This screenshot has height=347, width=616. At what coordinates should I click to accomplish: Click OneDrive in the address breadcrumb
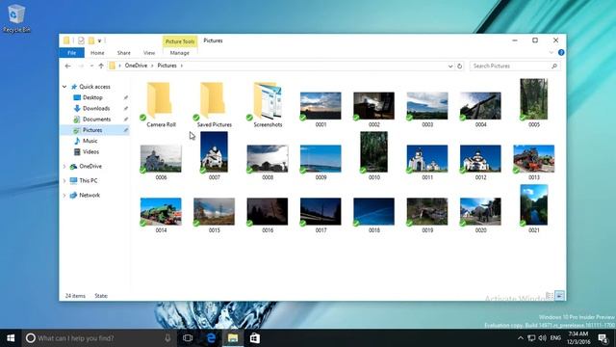[x=136, y=66]
